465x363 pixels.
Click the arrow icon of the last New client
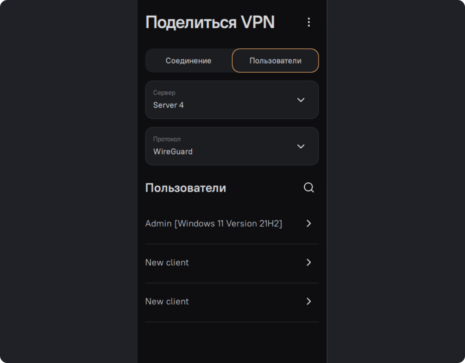coord(309,301)
